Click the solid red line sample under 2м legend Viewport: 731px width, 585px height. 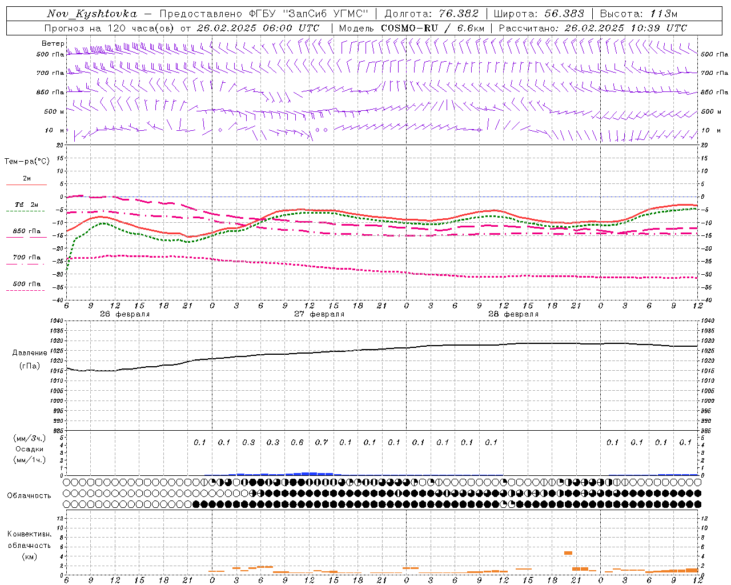[26, 185]
